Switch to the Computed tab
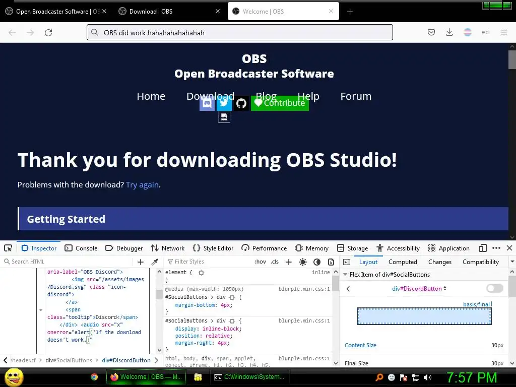 [x=403, y=262]
